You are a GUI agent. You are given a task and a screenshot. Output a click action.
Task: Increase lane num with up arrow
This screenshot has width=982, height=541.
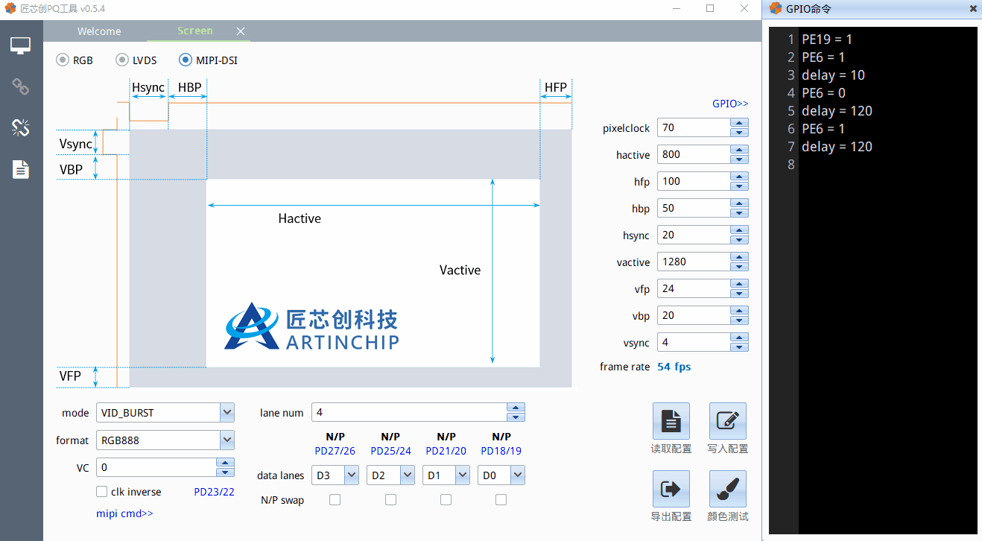tap(516, 408)
